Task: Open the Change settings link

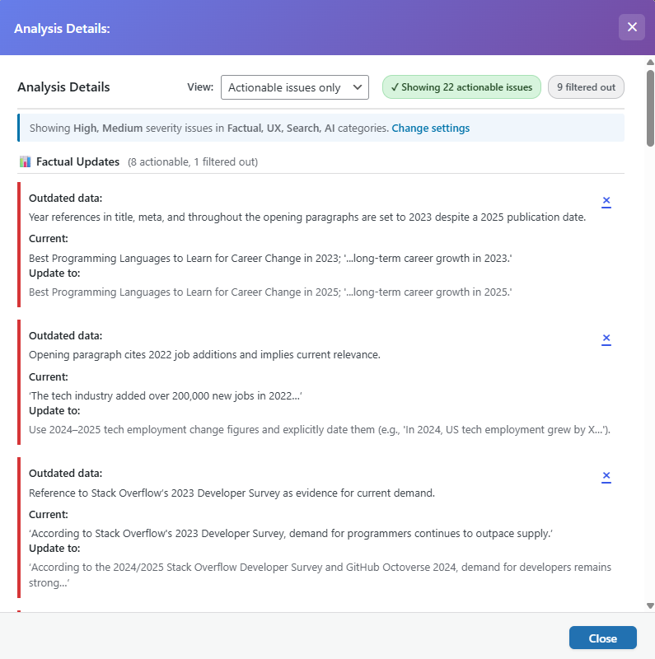Action: [430, 129]
